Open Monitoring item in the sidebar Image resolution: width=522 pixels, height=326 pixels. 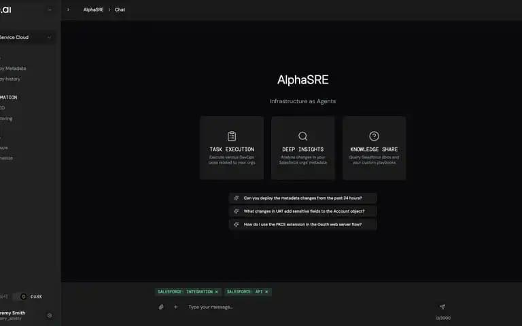(x=6, y=118)
